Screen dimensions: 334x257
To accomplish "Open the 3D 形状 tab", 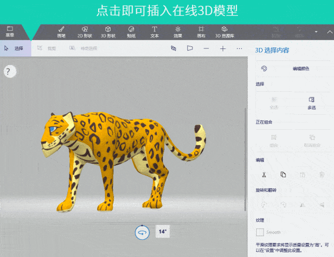I will tap(108, 32).
